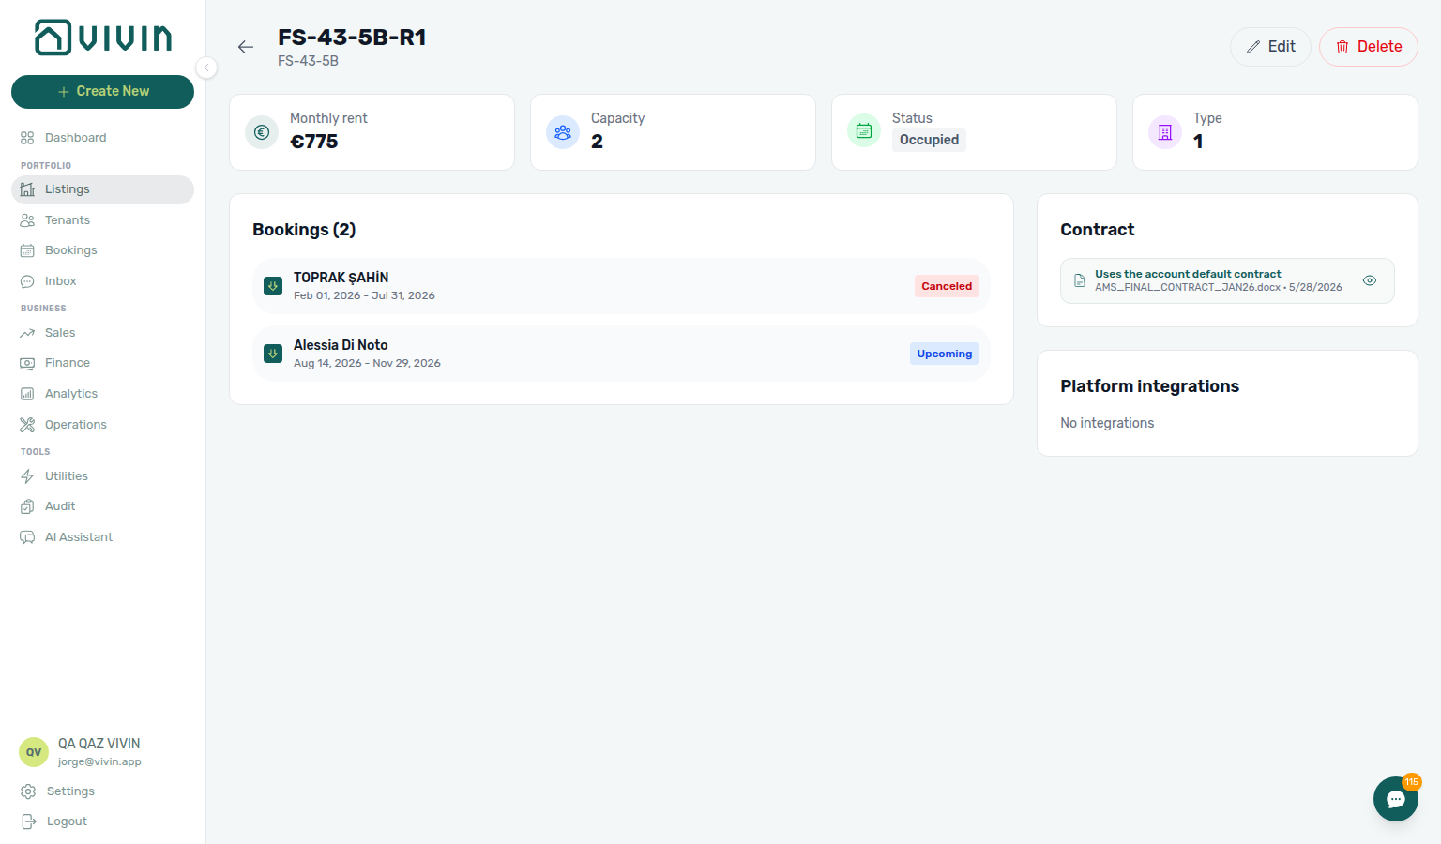1441x844 pixels.
Task: Click the AI Assistant chat icon
Action: (27, 537)
